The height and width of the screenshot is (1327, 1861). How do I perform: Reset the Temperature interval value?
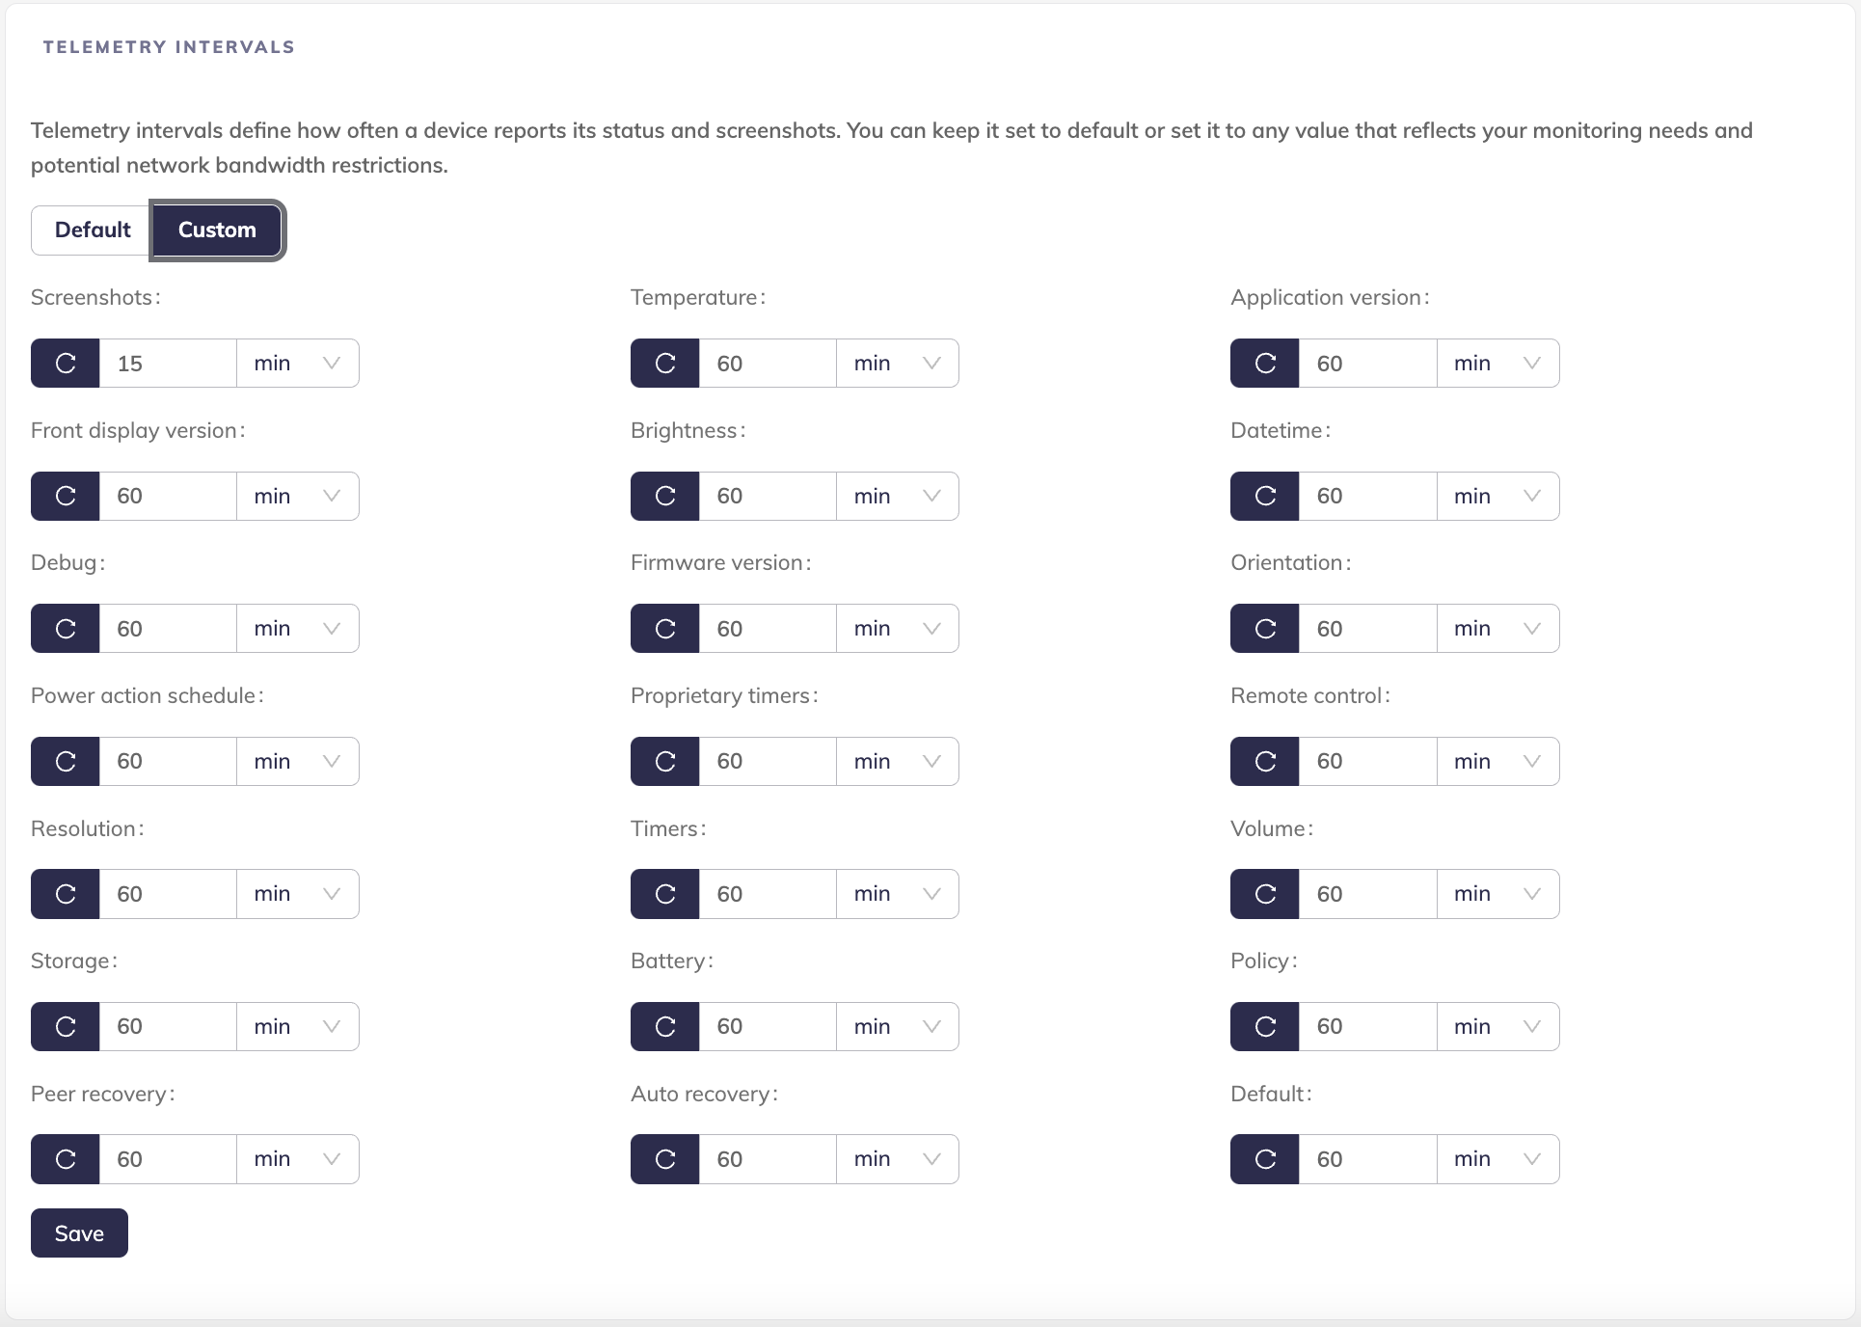click(665, 364)
